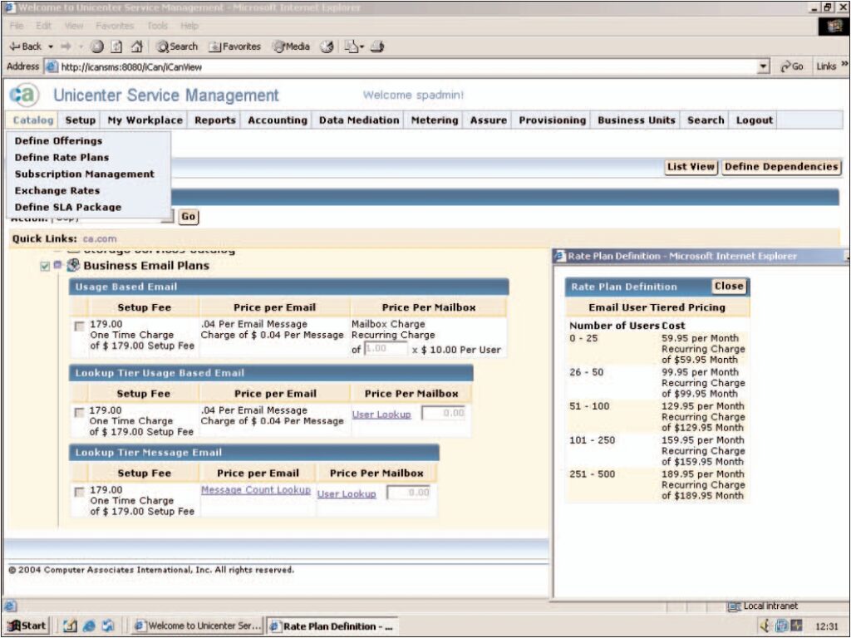This screenshot has width=851, height=638.
Task: Open the Forward button history dropdown arrow
Action: pos(81,47)
